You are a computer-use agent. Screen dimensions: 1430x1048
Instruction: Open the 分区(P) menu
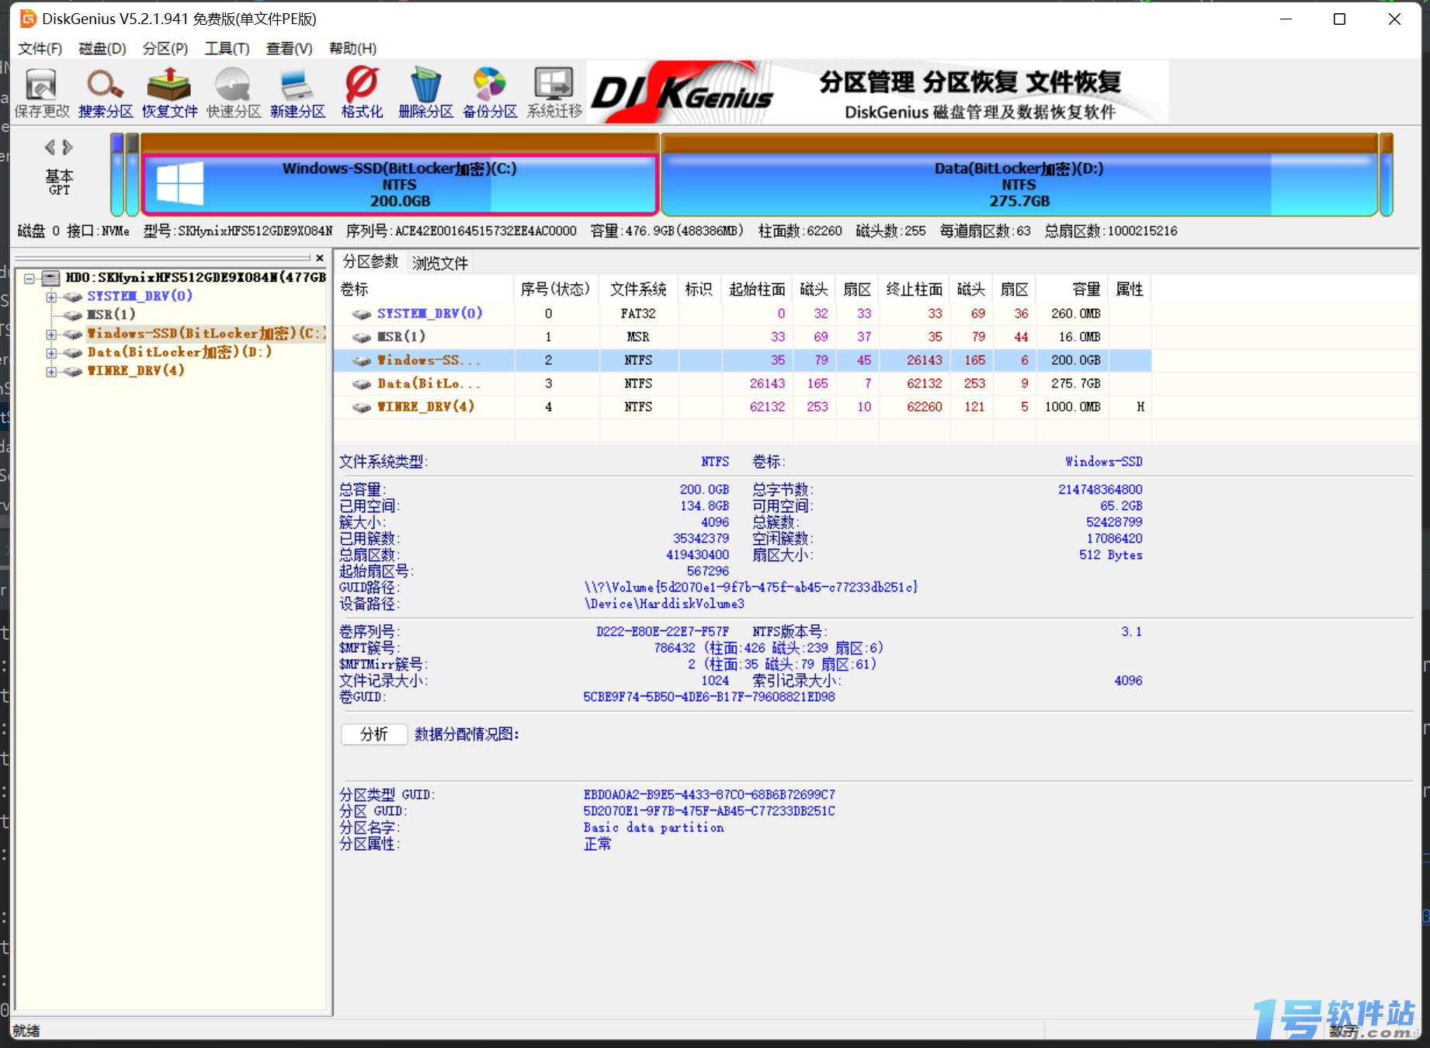point(165,49)
